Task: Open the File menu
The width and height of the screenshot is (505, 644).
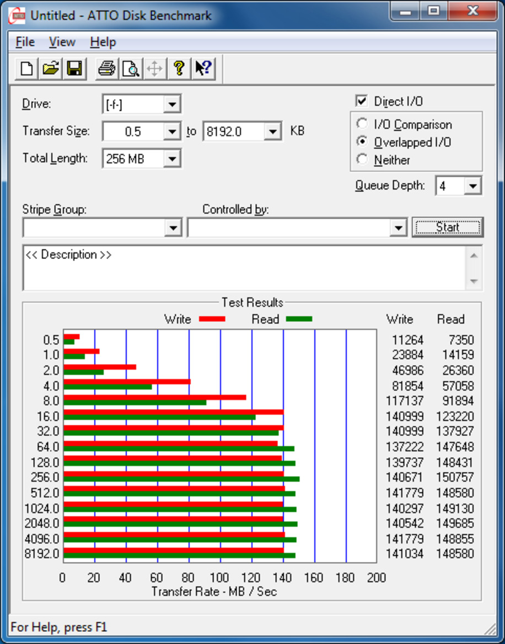Action: coord(25,42)
